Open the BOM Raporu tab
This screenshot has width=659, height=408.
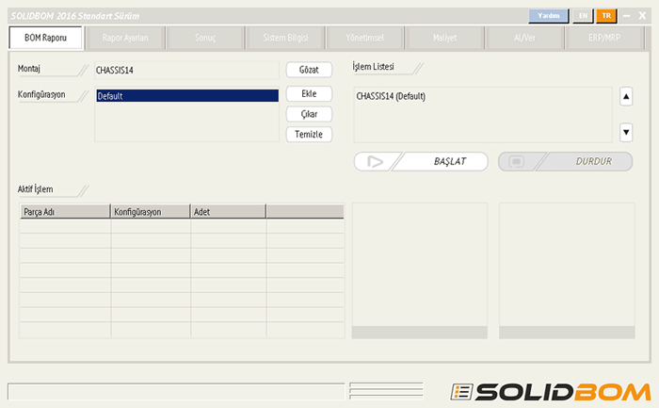tap(45, 38)
